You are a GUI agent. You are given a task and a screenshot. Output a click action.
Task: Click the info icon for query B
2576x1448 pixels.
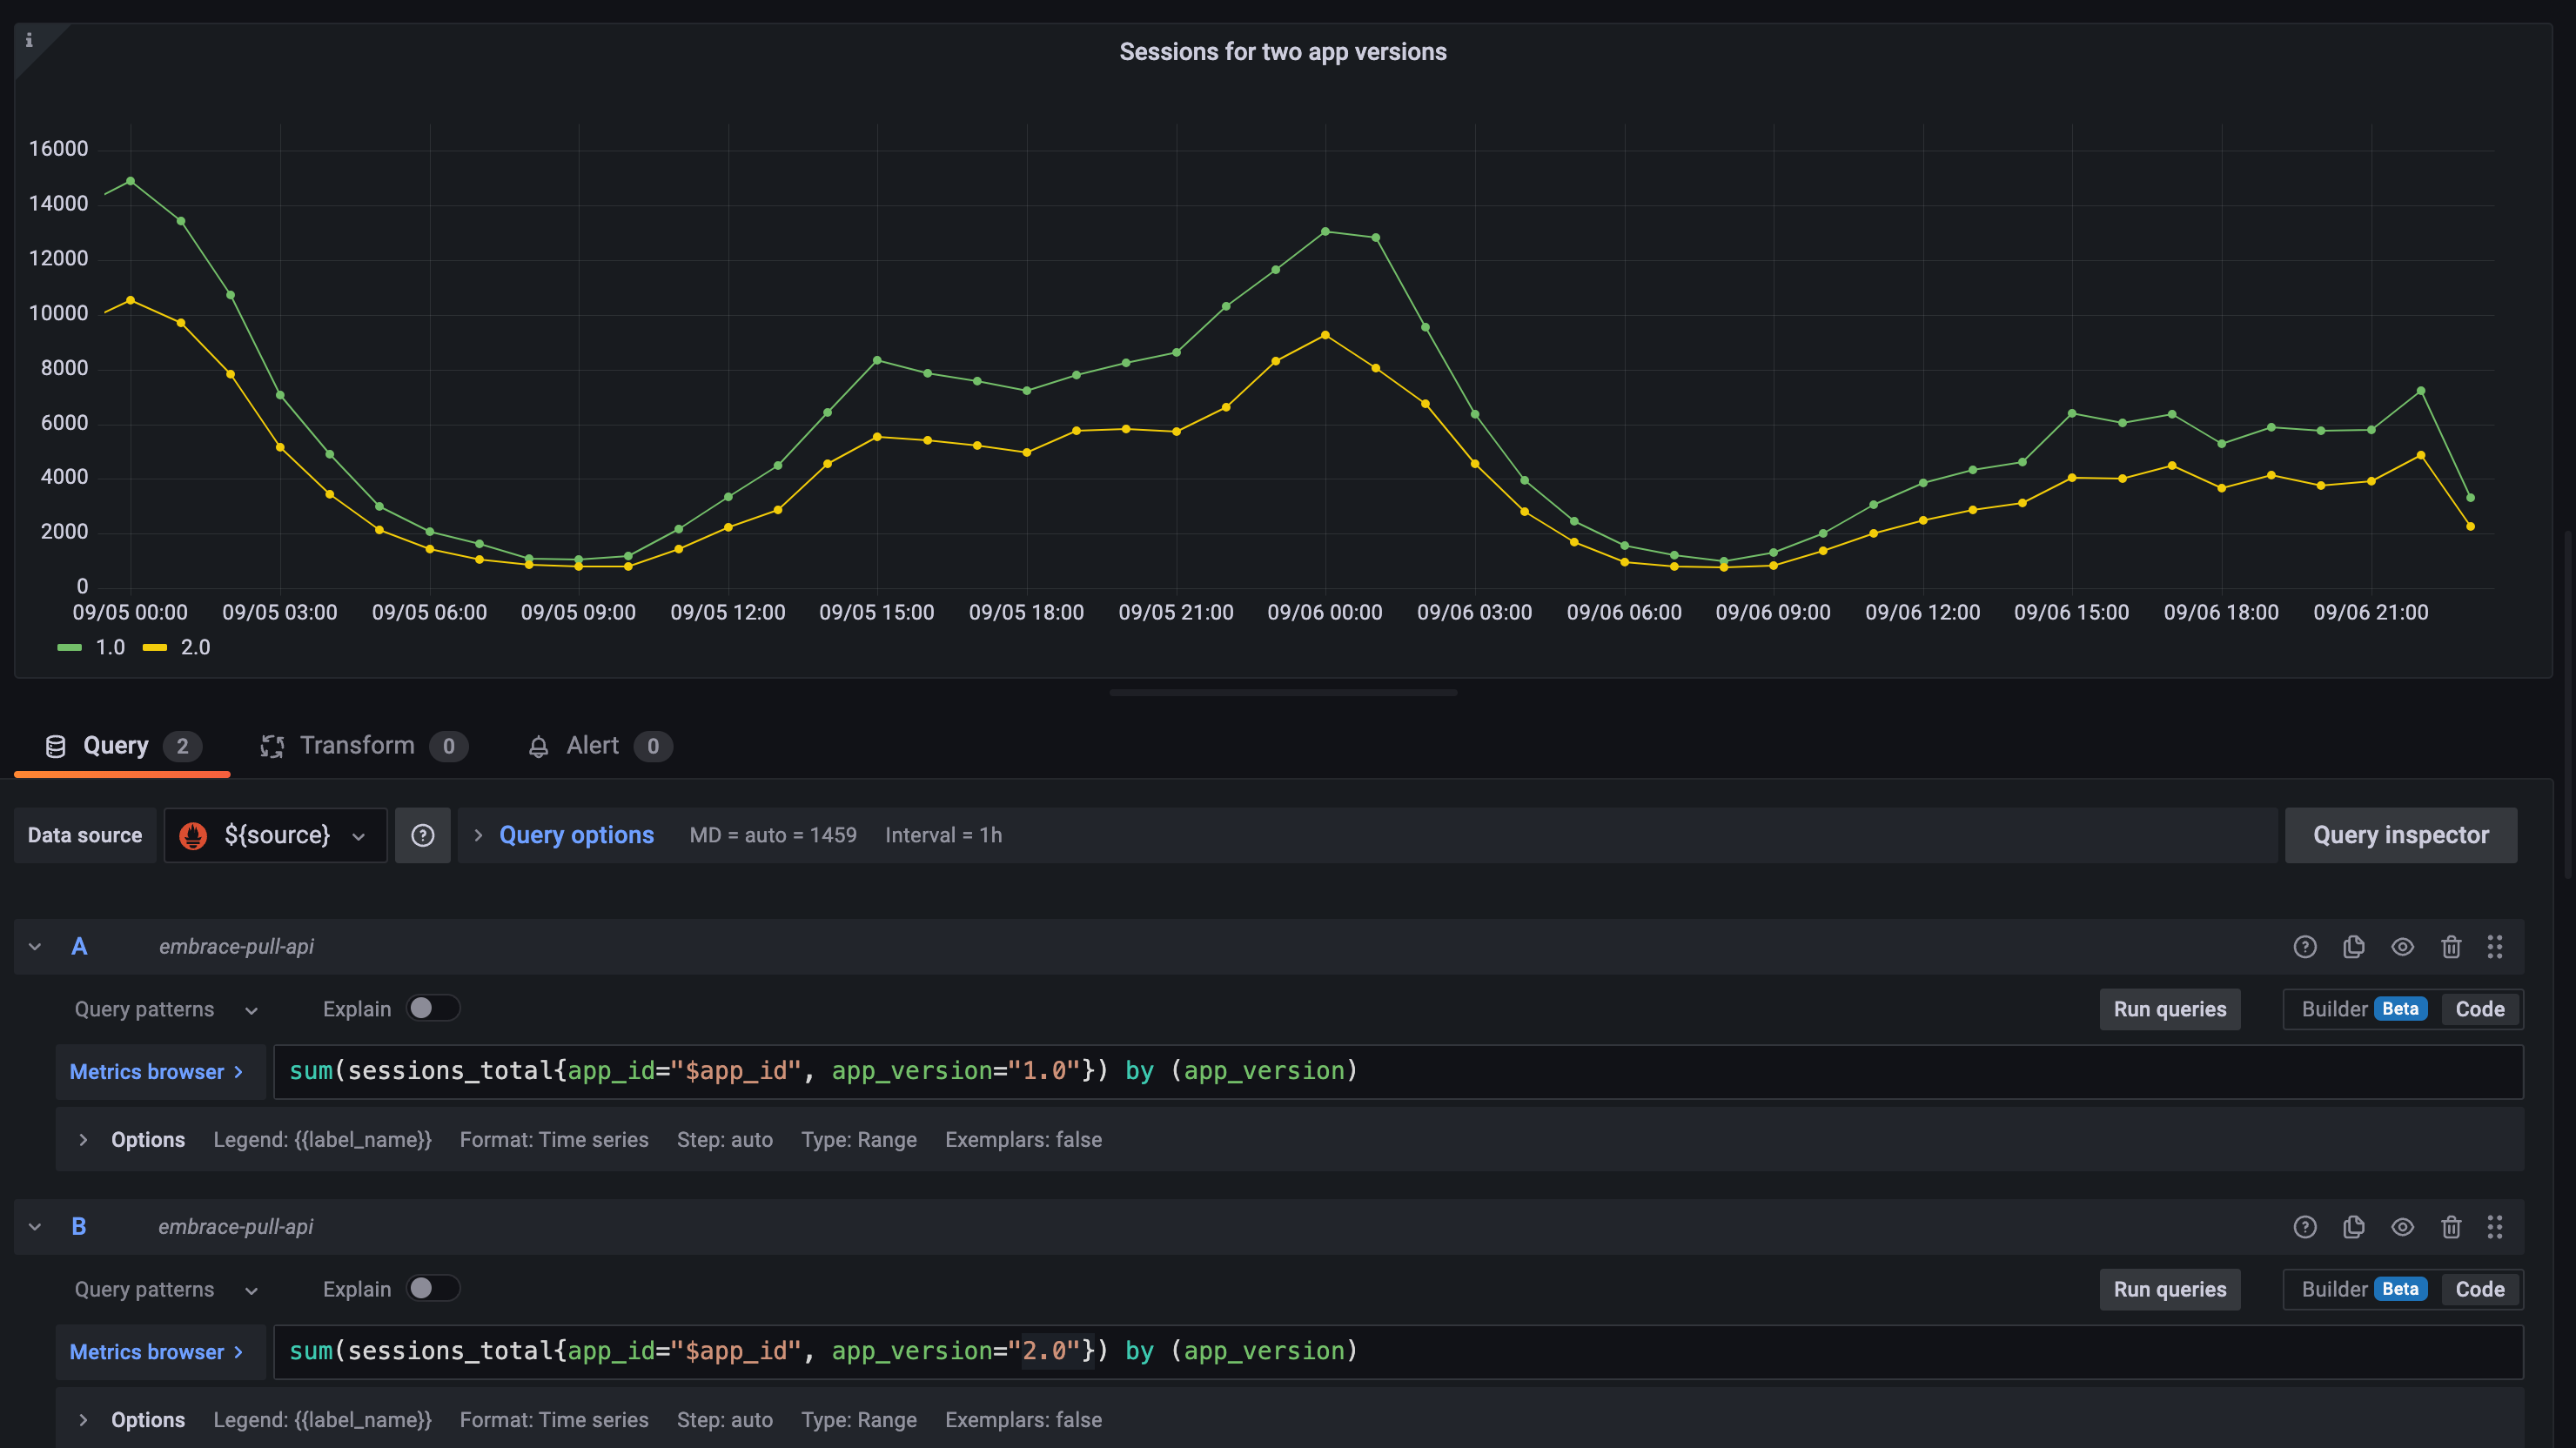(2305, 1225)
